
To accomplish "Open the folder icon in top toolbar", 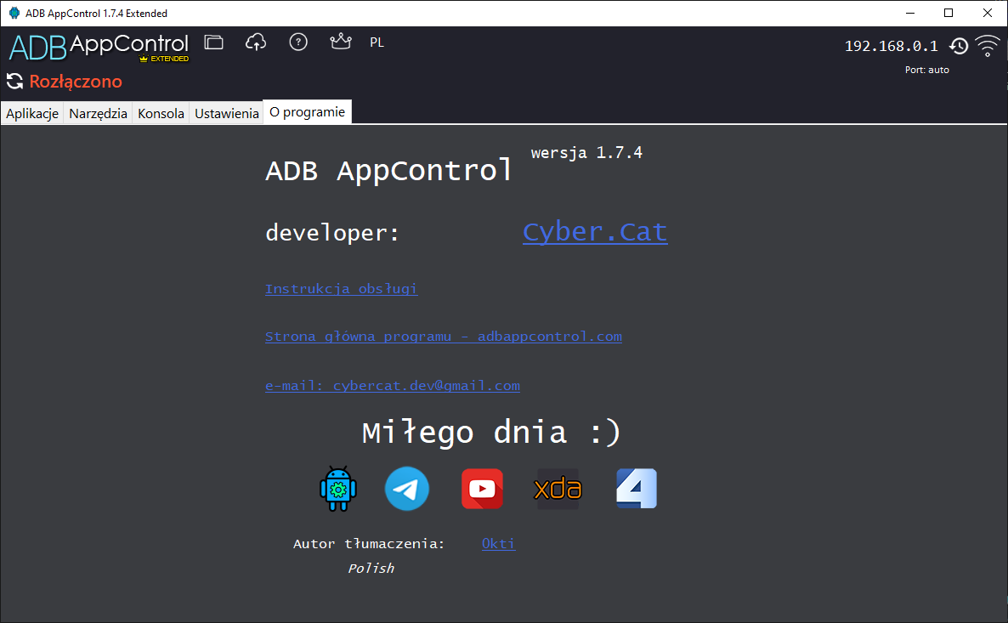I will [x=213, y=42].
